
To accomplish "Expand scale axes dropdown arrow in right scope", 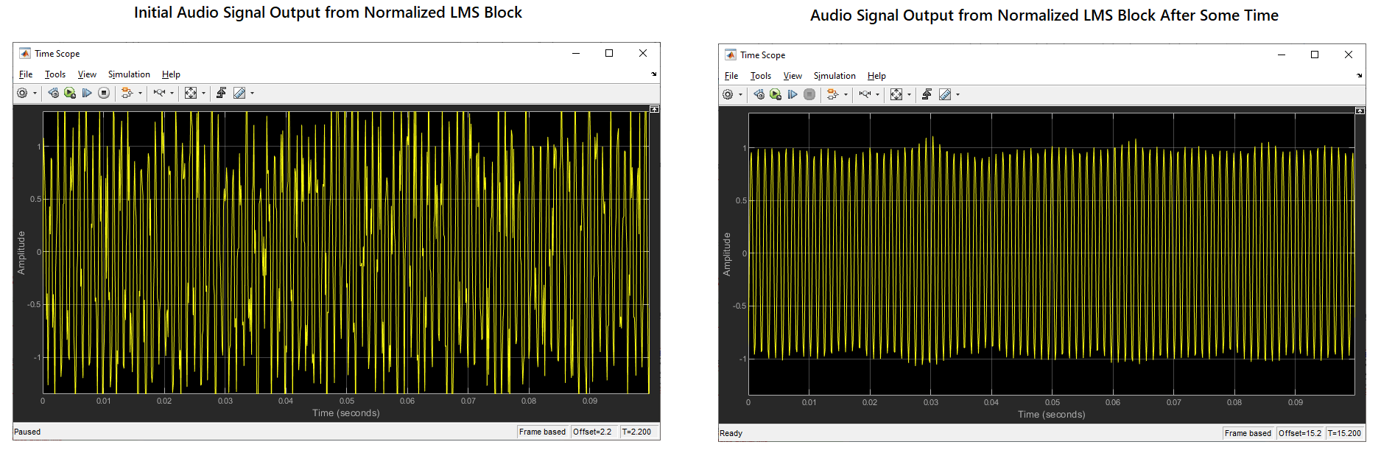I will tap(910, 95).
